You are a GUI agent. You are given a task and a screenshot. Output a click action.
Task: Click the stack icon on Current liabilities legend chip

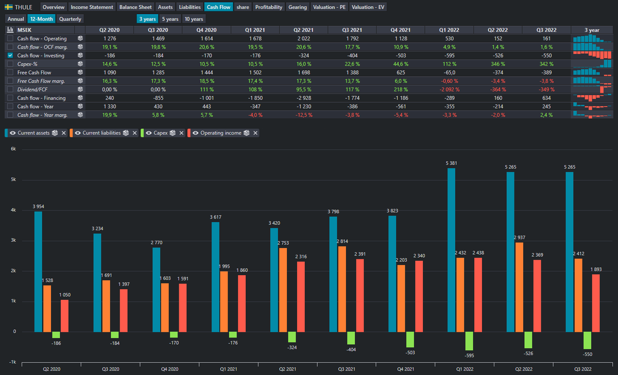126,133
